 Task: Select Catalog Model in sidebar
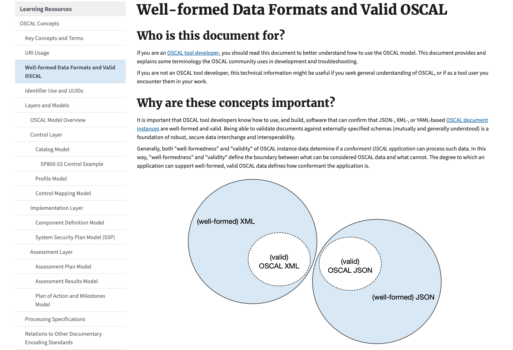pyautogui.click(x=53, y=149)
